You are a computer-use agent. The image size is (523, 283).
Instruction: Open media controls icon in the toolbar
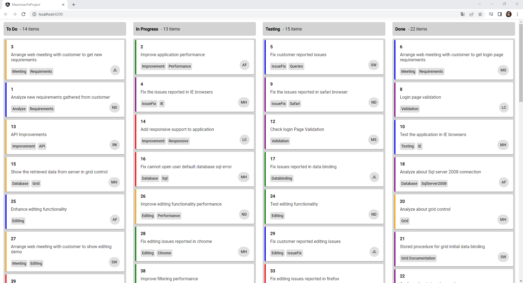coord(491,14)
